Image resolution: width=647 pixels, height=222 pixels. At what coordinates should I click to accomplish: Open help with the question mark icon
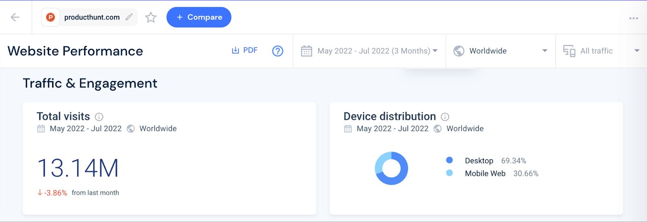click(x=278, y=51)
